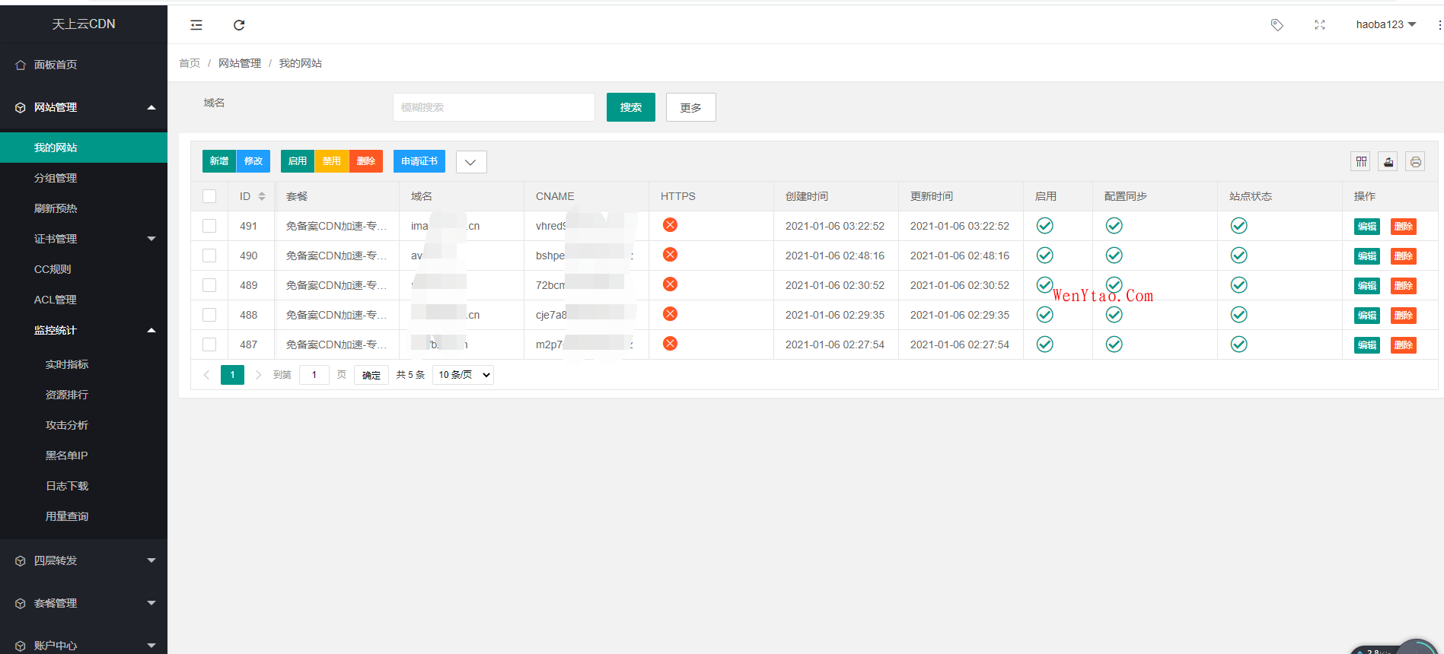Collapse the sidebar with the menu-fold icon
This screenshot has width=1444, height=654.
coord(196,25)
